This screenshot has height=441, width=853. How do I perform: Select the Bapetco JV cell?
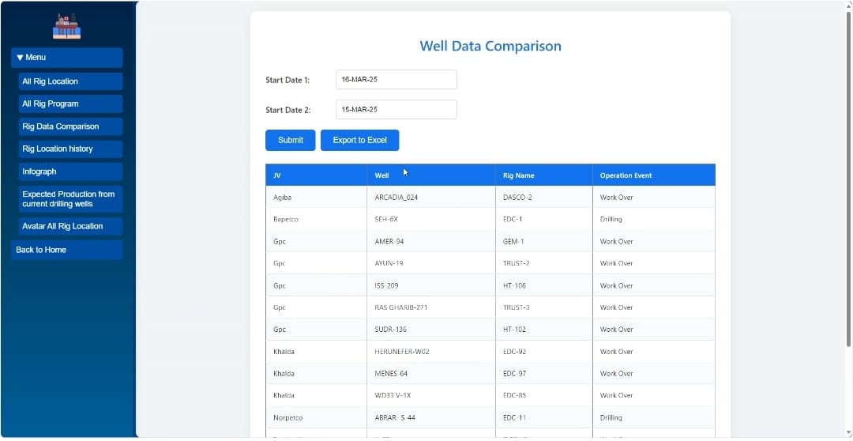316,220
